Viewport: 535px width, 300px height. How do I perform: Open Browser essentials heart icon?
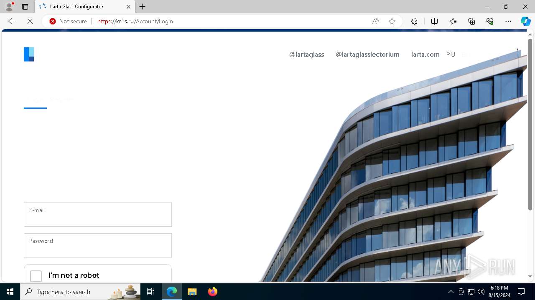tap(490, 21)
